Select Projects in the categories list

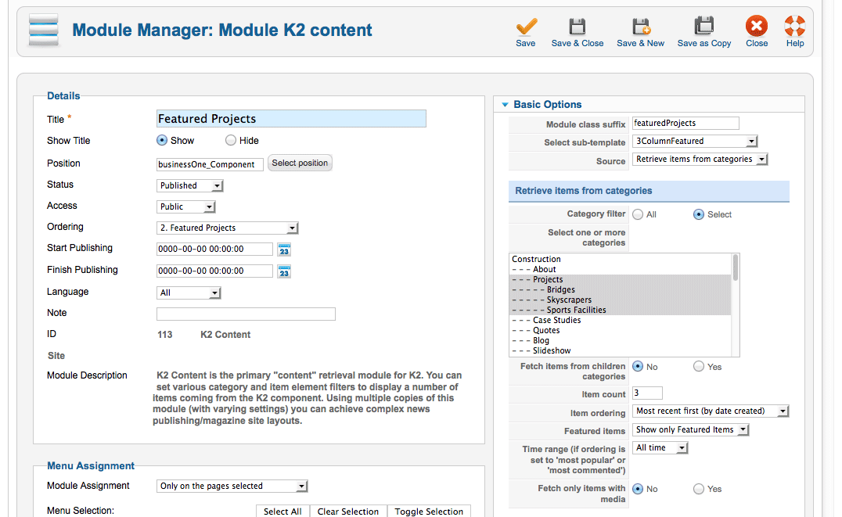click(621, 280)
